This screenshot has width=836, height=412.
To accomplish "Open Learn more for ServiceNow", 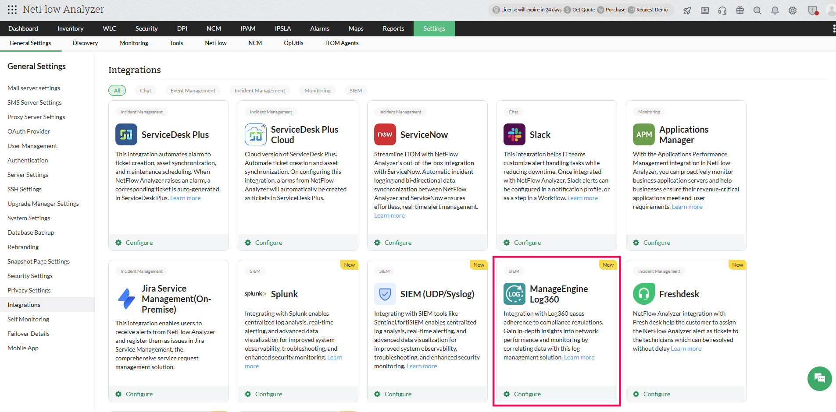I will (389, 215).
